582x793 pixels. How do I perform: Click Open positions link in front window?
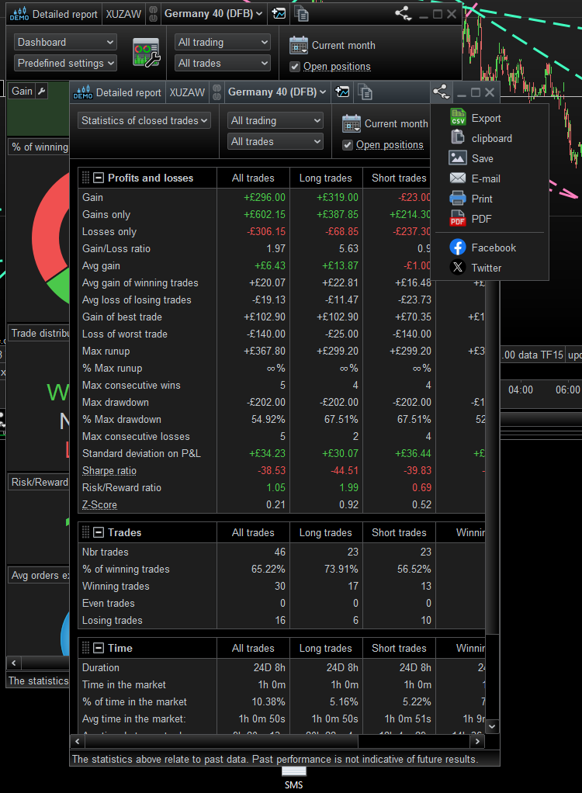point(390,145)
